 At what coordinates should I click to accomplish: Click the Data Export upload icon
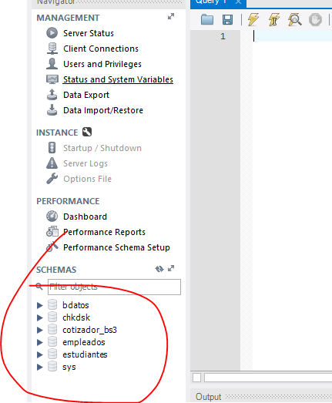coord(52,95)
